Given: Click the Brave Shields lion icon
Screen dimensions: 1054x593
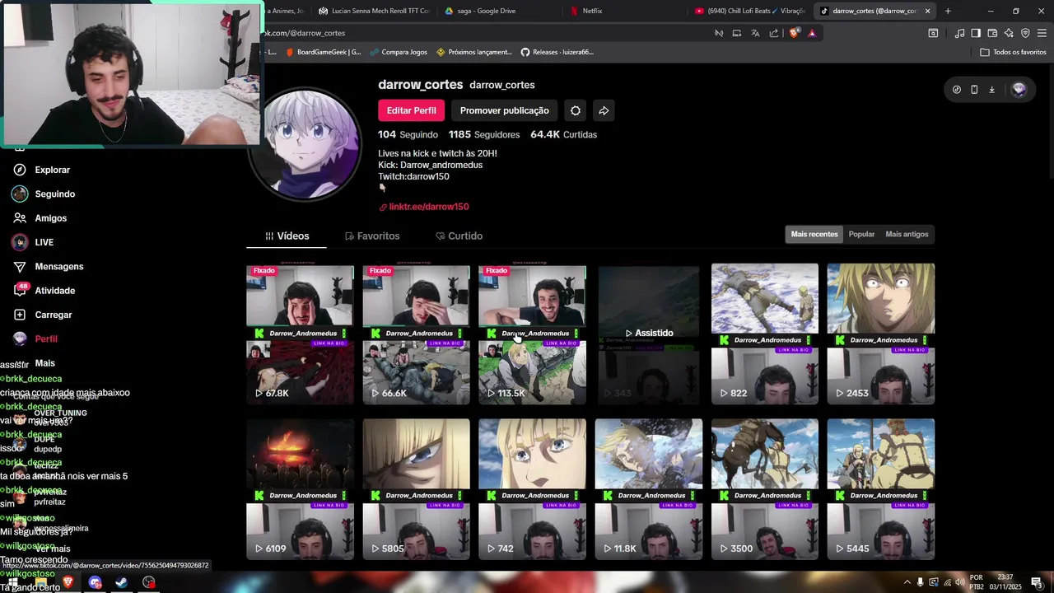Looking at the screenshot, I should 794,33.
